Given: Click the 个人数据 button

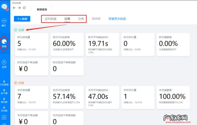Looking at the screenshot, I should point(22,19).
